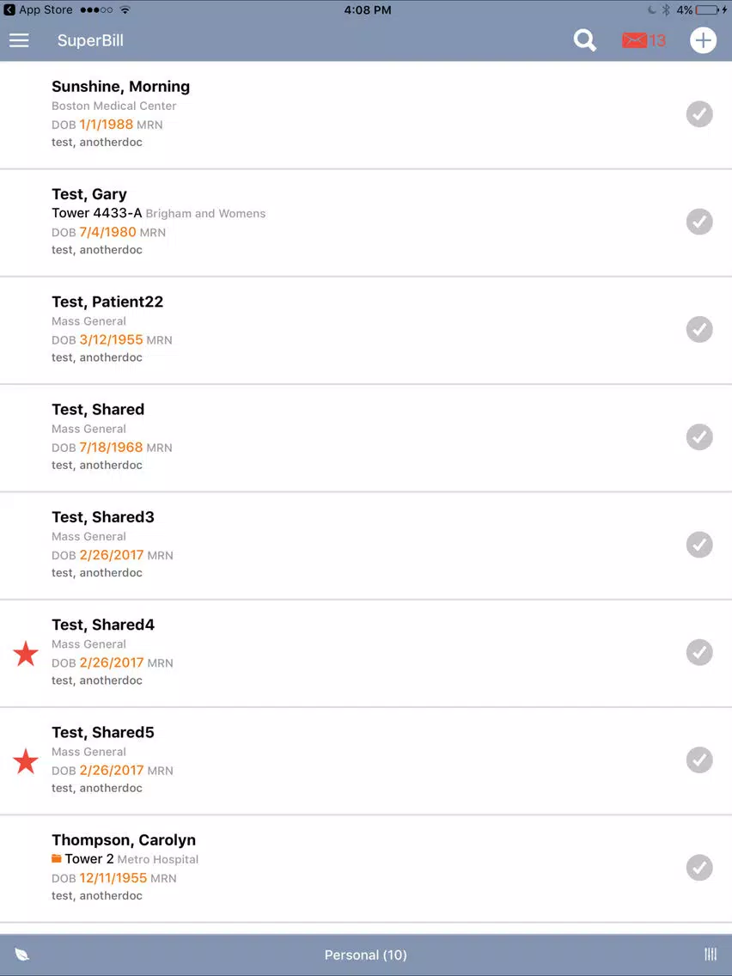Open the Personal (10) list selector
Image resolution: width=732 pixels, height=976 pixels.
click(365, 955)
